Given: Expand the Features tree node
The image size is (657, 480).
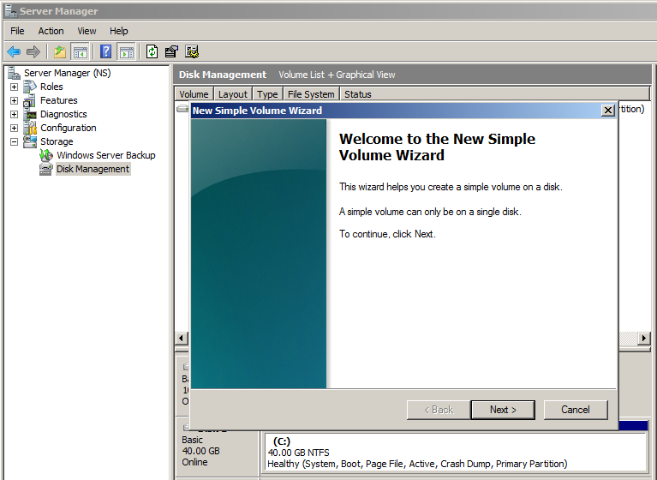Looking at the screenshot, I should [15, 100].
